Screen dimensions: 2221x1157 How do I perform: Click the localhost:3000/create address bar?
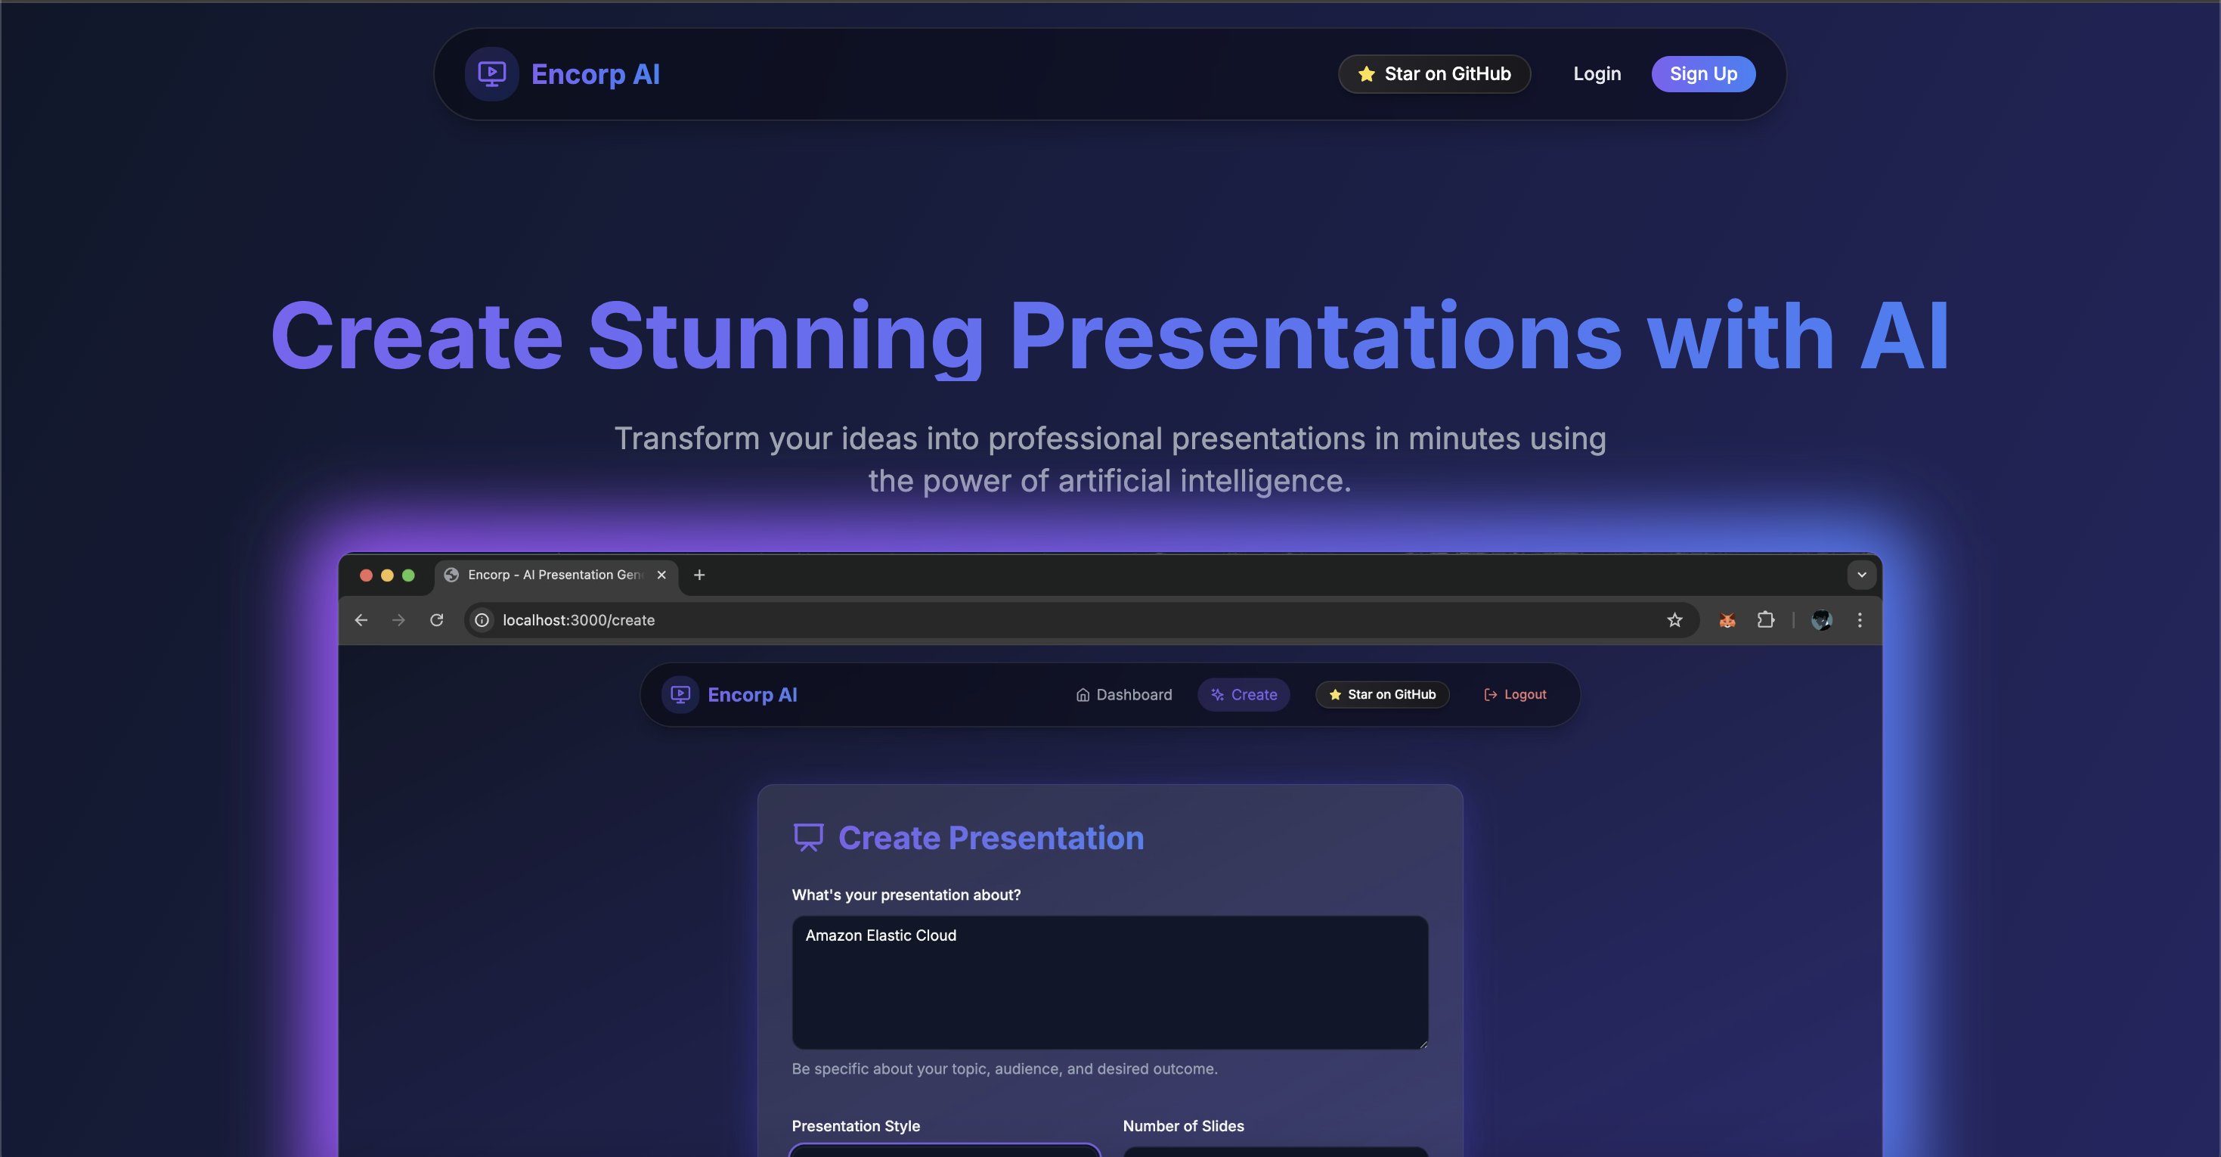pos(1081,619)
